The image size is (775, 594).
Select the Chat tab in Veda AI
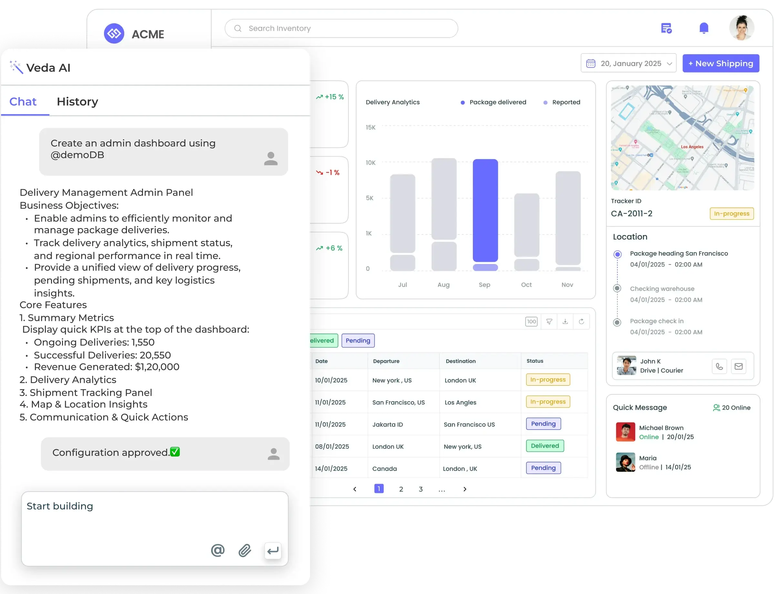coord(23,102)
